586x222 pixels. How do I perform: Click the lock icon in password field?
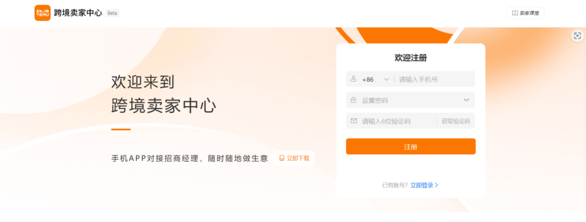(354, 100)
